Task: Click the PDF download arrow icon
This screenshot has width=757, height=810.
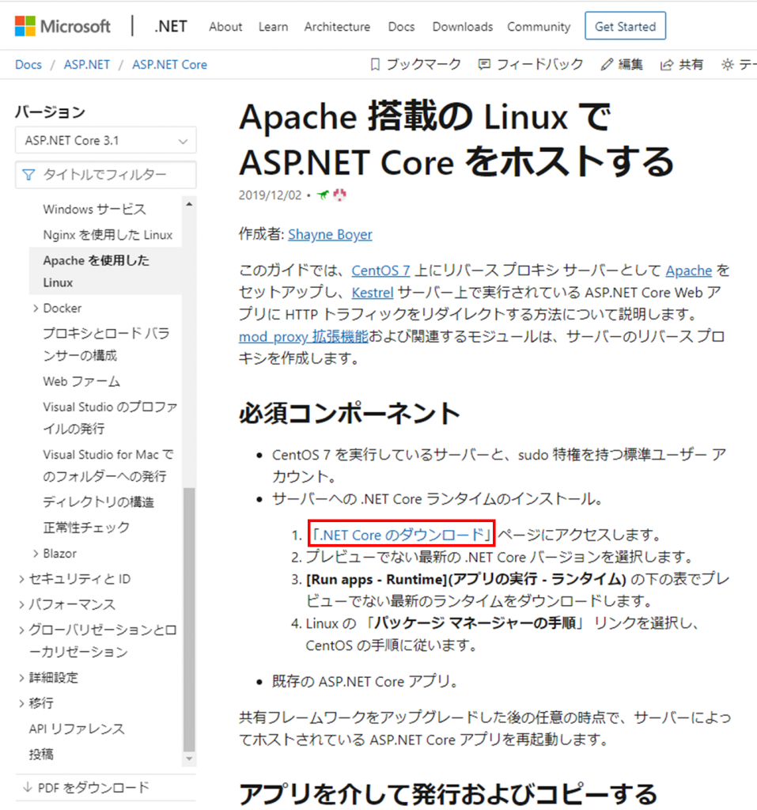Action: 28,787
